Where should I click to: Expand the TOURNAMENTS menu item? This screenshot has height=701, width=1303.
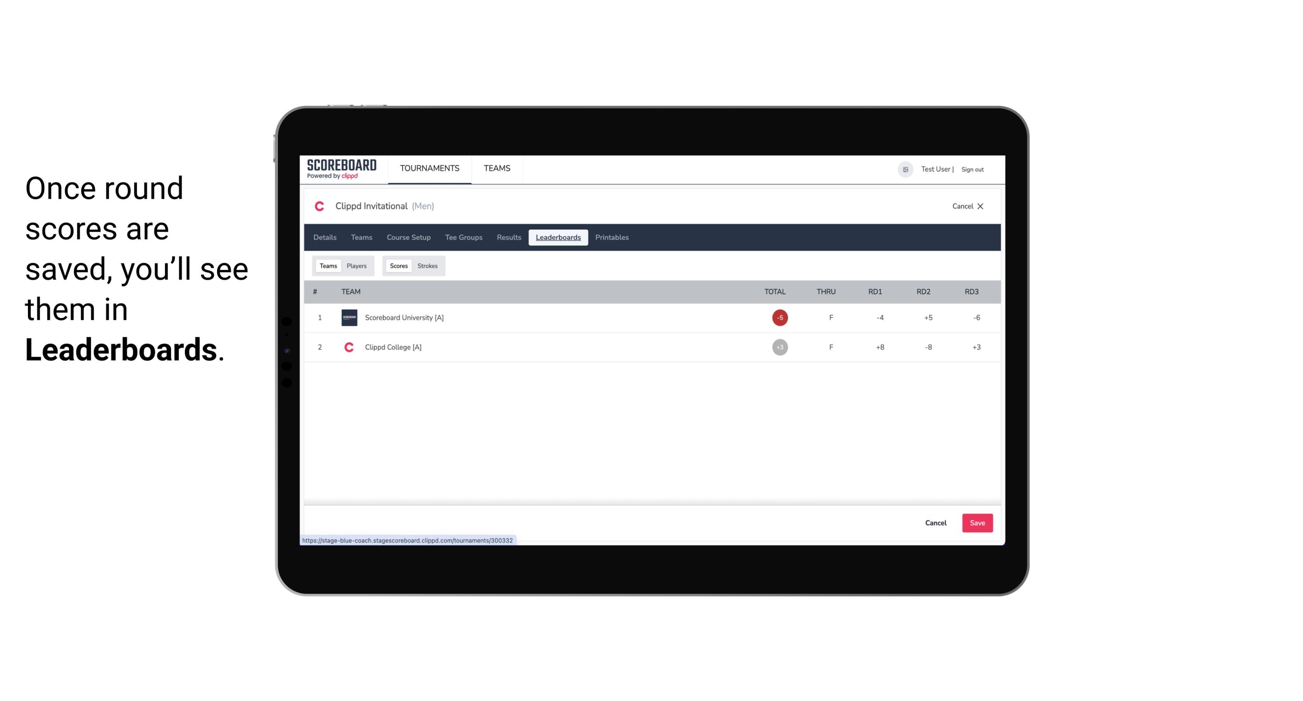pos(429,168)
